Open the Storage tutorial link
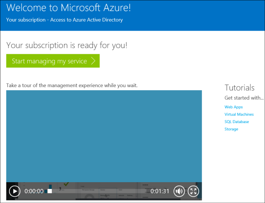 [x=231, y=129]
